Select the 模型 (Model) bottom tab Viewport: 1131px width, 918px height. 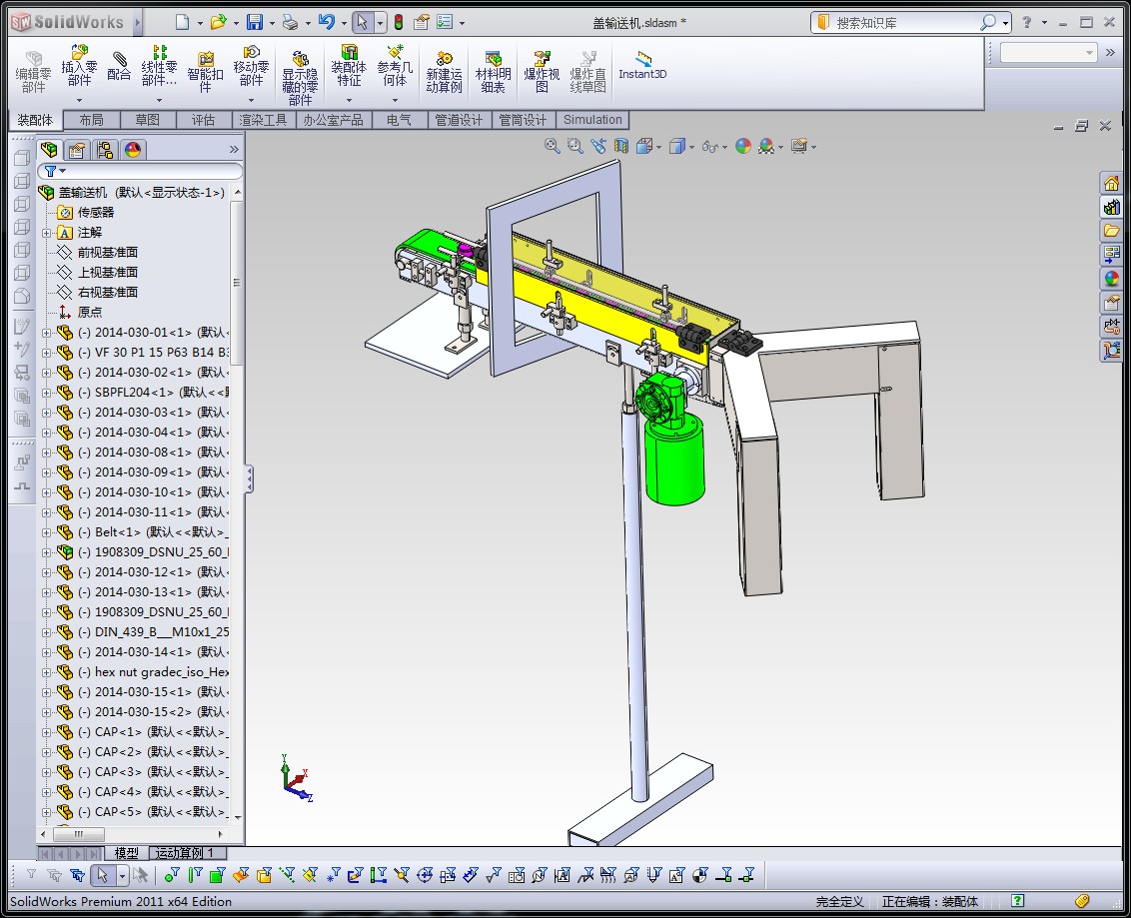[x=126, y=853]
